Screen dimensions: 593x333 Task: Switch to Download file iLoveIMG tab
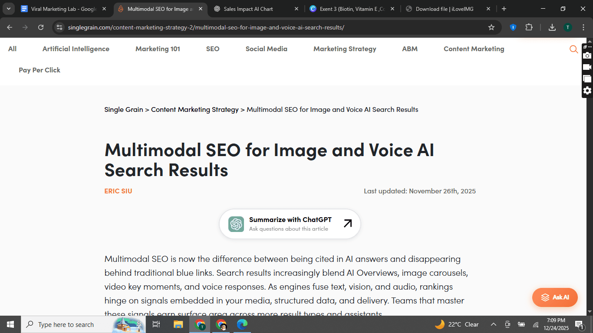tap(448, 9)
